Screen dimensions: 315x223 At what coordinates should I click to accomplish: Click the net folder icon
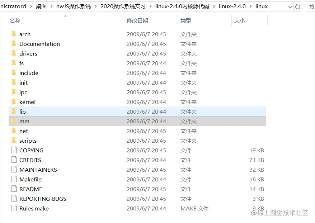[14, 131]
